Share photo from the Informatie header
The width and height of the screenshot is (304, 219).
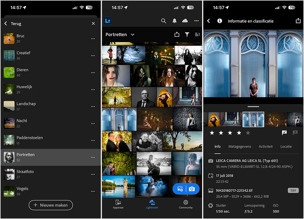pos(298,21)
